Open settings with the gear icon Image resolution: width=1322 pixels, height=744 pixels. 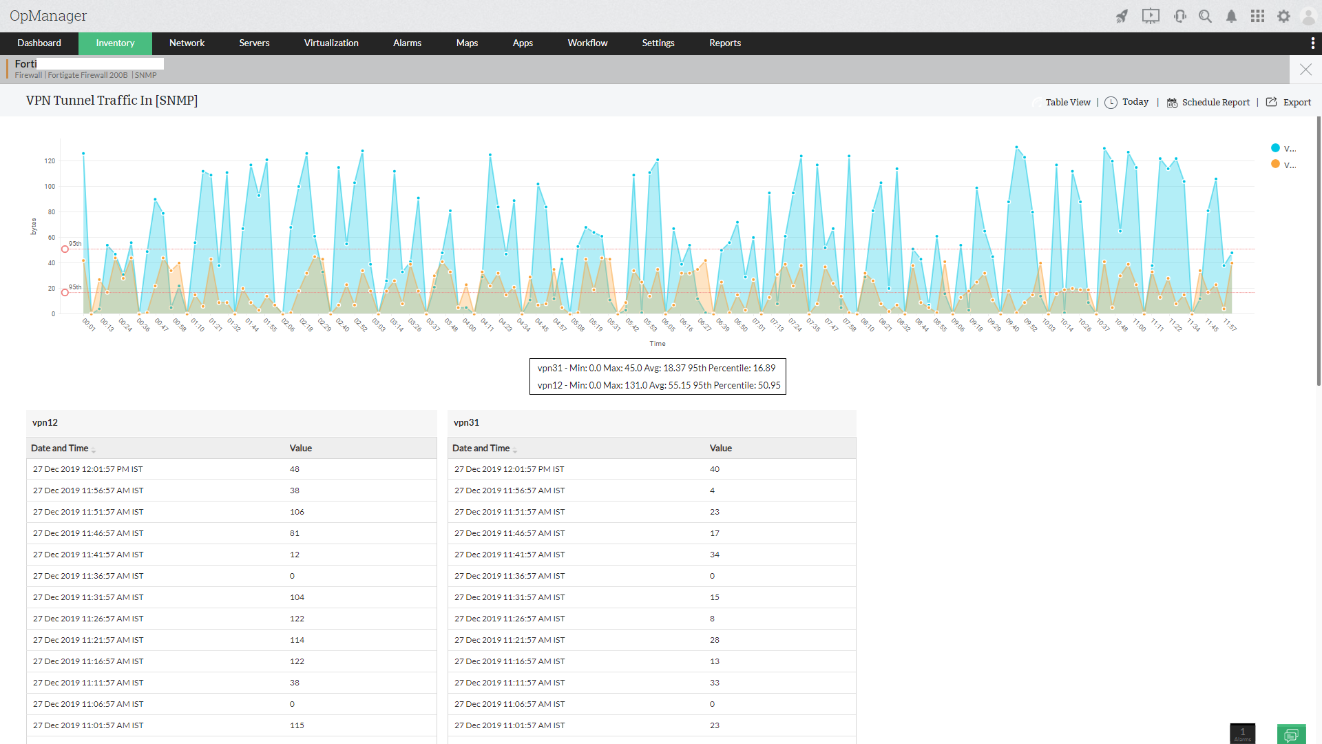pyautogui.click(x=1283, y=17)
